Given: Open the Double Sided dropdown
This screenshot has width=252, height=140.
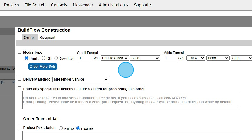Looking at the screenshot, I should pos(115,58).
